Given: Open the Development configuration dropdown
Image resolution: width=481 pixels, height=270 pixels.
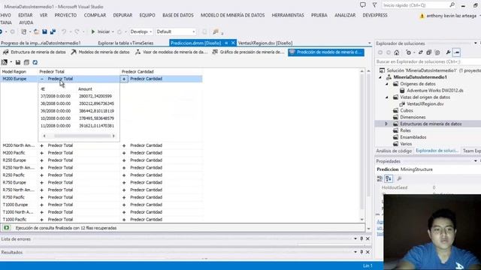Looking at the screenshot, I should pos(141,31).
